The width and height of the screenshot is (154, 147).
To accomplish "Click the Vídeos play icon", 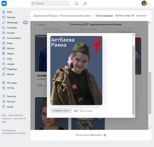I will (x=4, y=54).
